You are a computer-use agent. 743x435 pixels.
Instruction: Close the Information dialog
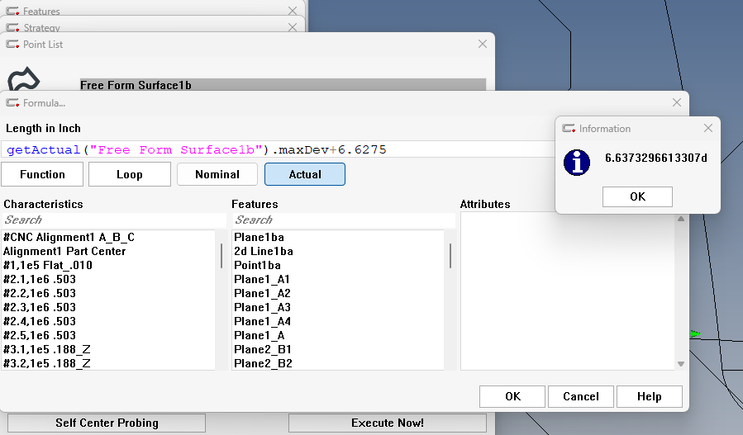(x=707, y=128)
